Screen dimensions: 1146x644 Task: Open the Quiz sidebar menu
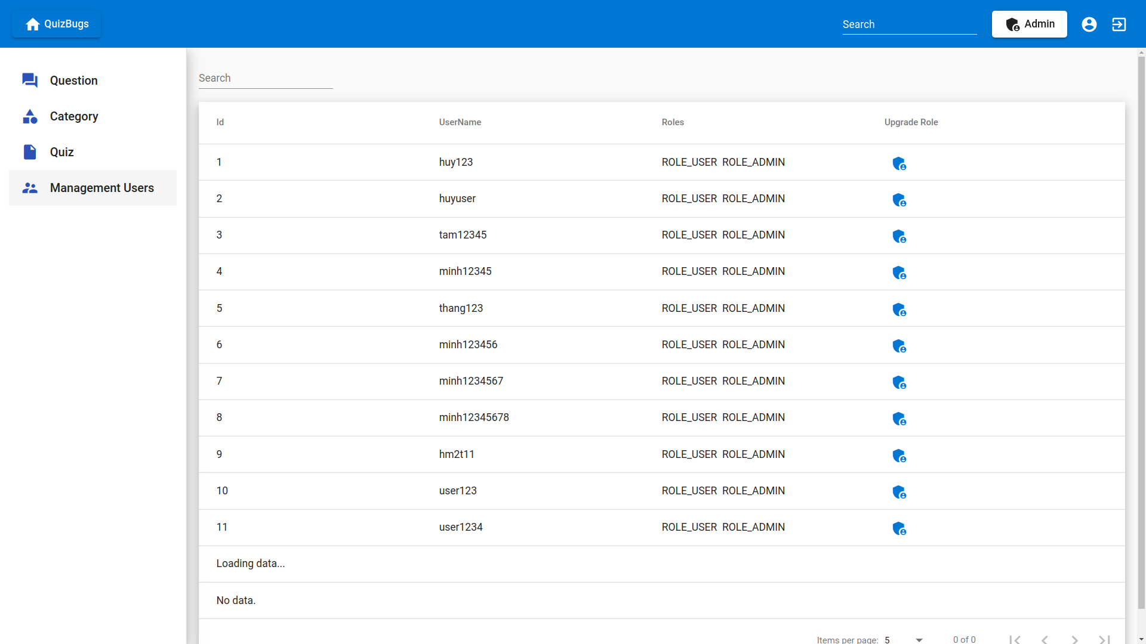pos(93,152)
